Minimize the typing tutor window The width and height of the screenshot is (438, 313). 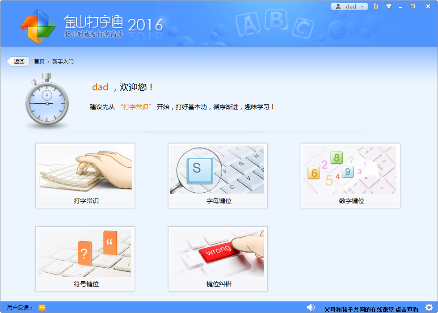(x=400, y=6)
